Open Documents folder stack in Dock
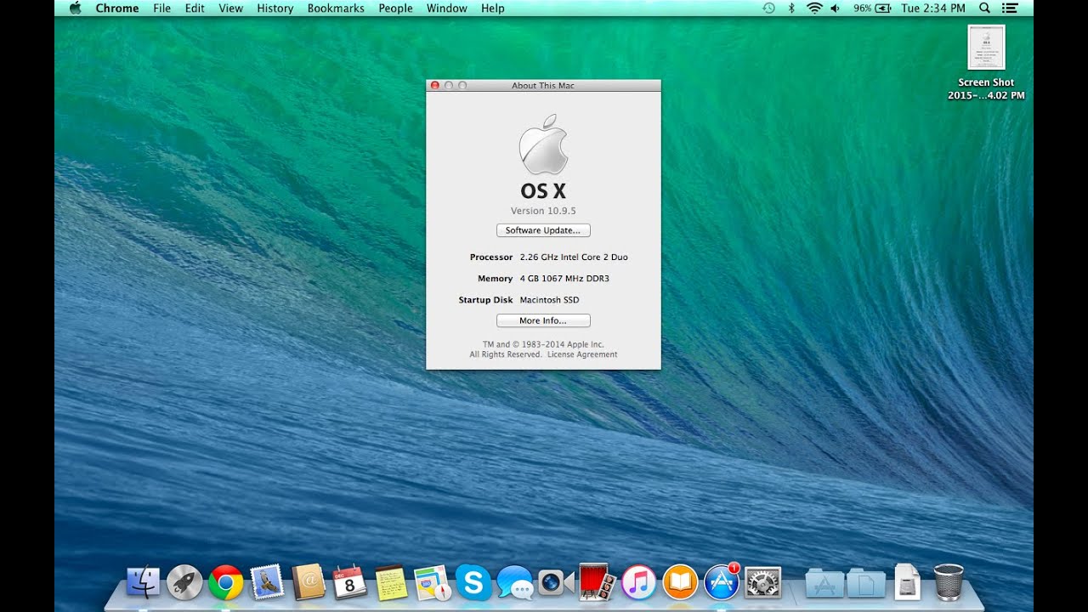This screenshot has height=612, width=1088. coord(866,583)
